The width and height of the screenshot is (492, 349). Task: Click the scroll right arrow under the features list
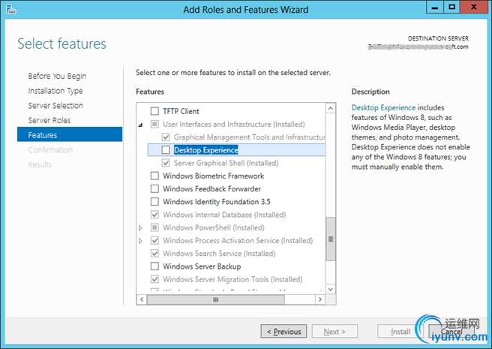point(320,299)
